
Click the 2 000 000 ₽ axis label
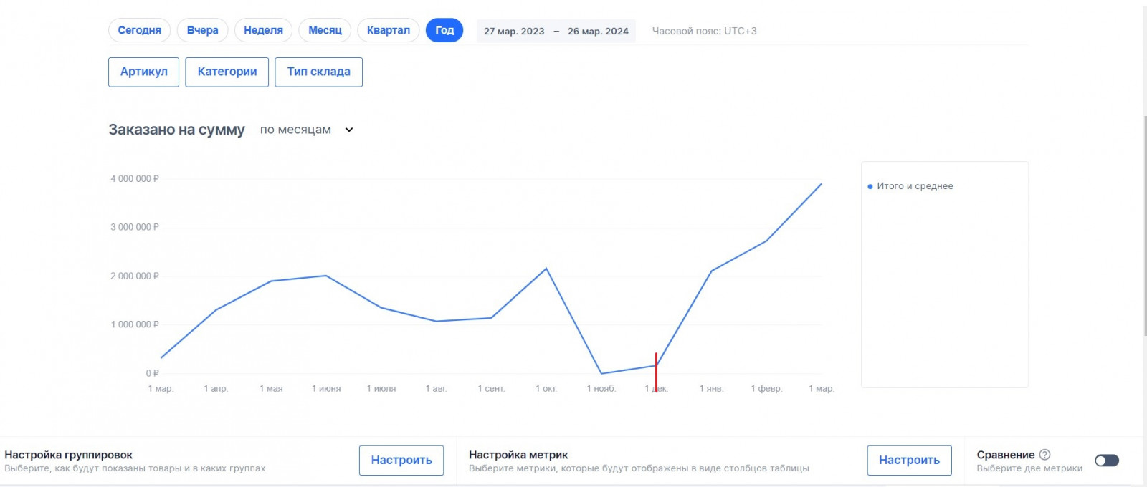(x=135, y=276)
